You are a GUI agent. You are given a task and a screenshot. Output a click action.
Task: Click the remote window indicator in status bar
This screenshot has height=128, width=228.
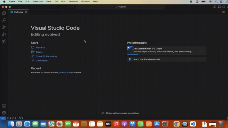click(3, 118)
